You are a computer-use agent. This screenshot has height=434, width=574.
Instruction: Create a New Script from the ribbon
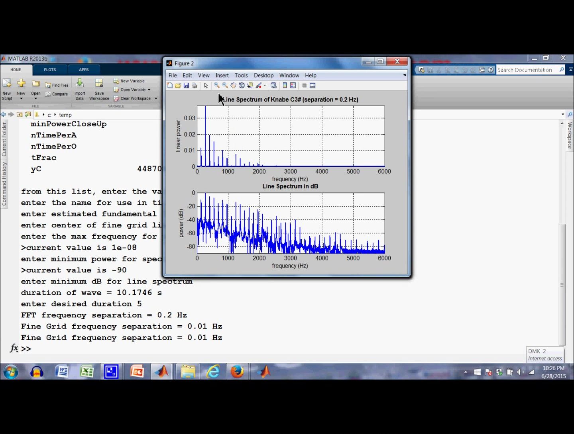tap(7, 89)
